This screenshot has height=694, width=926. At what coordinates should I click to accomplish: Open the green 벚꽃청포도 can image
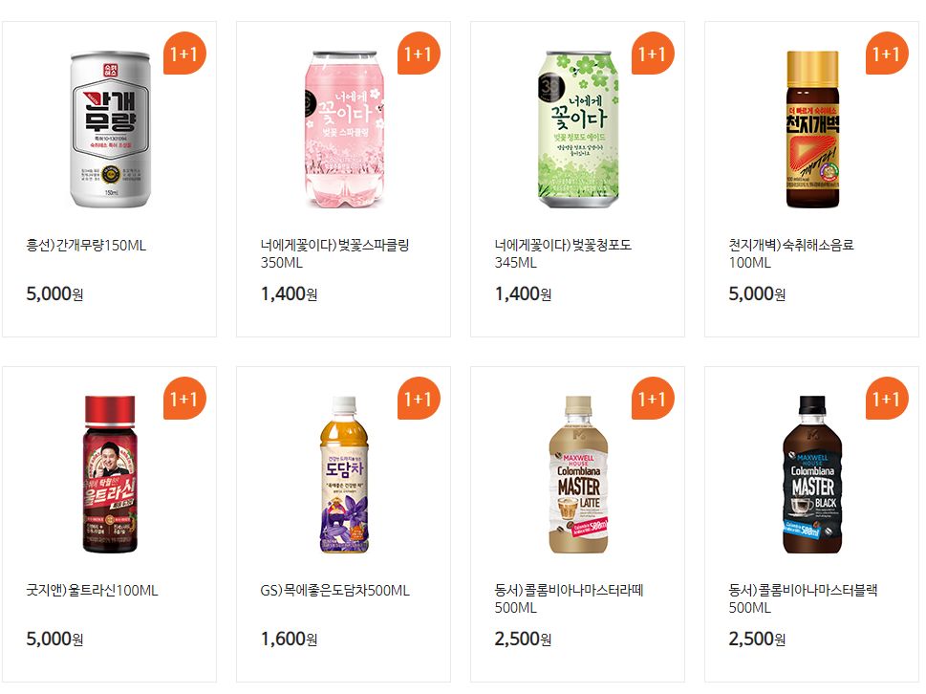click(578, 129)
